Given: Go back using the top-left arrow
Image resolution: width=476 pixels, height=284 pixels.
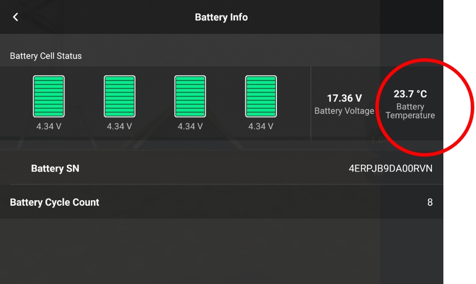Looking at the screenshot, I should tap(15, 17).
